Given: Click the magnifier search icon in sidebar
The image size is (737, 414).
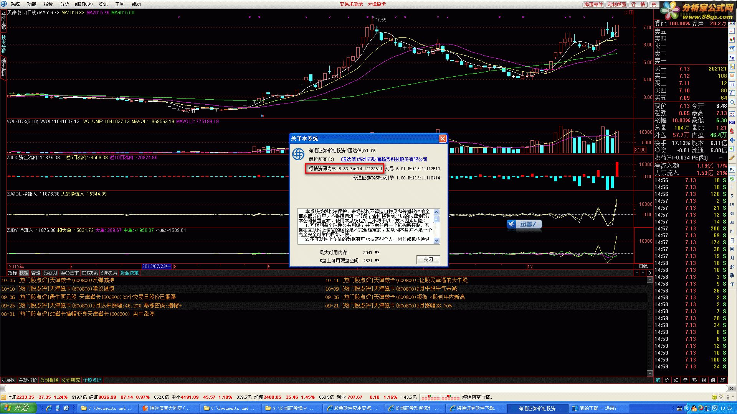Looking at the screenshot, I should 732,102.
